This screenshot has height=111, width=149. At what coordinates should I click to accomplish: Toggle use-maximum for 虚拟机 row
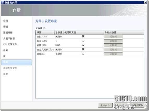click(83, 54)
